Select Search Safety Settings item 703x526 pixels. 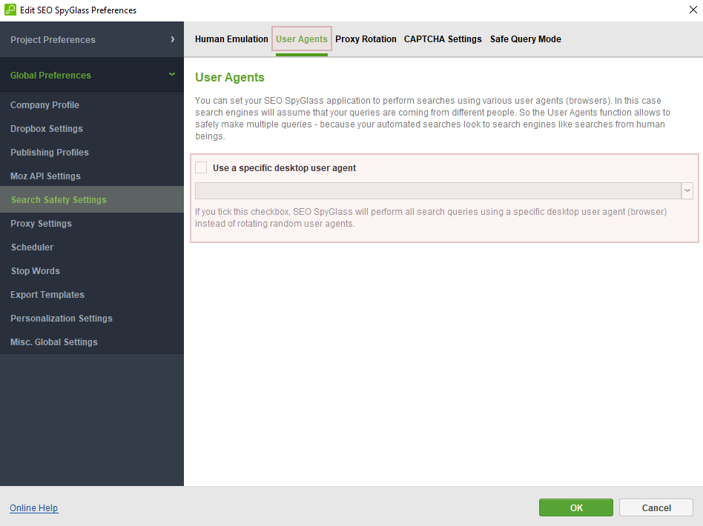(92, 199)
